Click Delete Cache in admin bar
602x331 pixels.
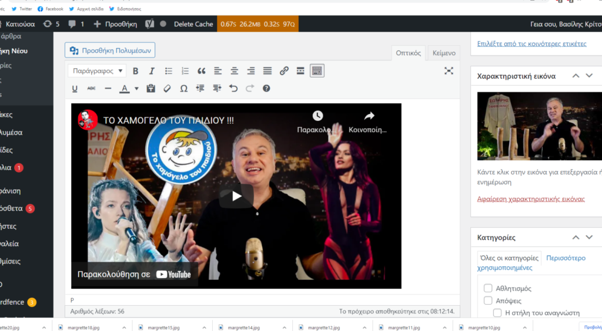(x=193, y=23)
